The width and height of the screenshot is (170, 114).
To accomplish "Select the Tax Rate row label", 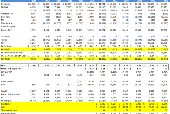I will click(5, 37).
